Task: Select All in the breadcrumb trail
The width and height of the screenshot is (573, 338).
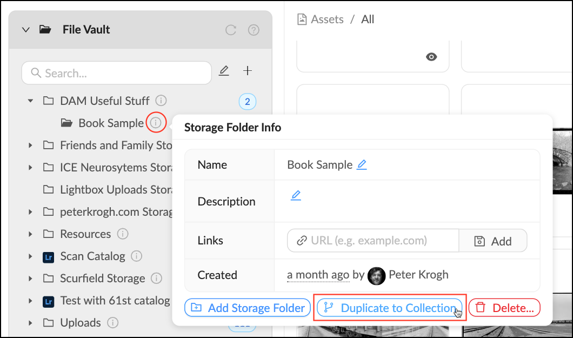Action: [x=368, y=19]
